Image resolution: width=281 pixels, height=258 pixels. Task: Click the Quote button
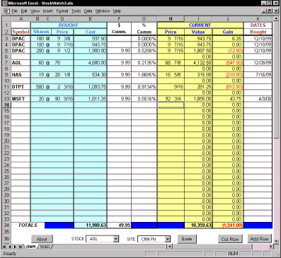pos(187,239)
